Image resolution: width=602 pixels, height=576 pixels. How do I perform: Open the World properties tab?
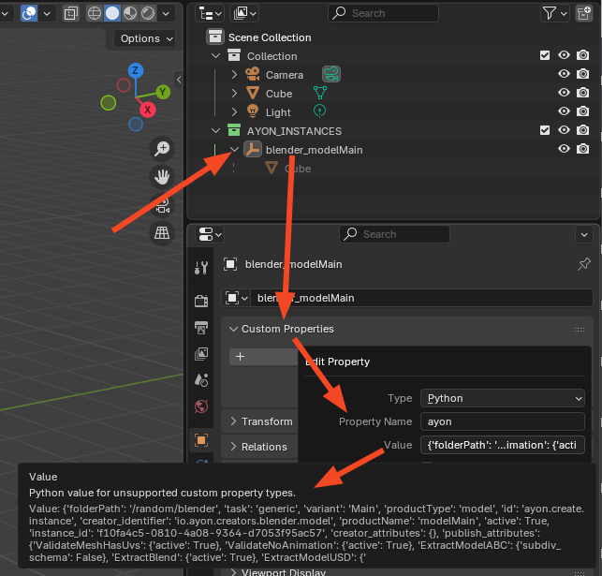coord(201,407)
